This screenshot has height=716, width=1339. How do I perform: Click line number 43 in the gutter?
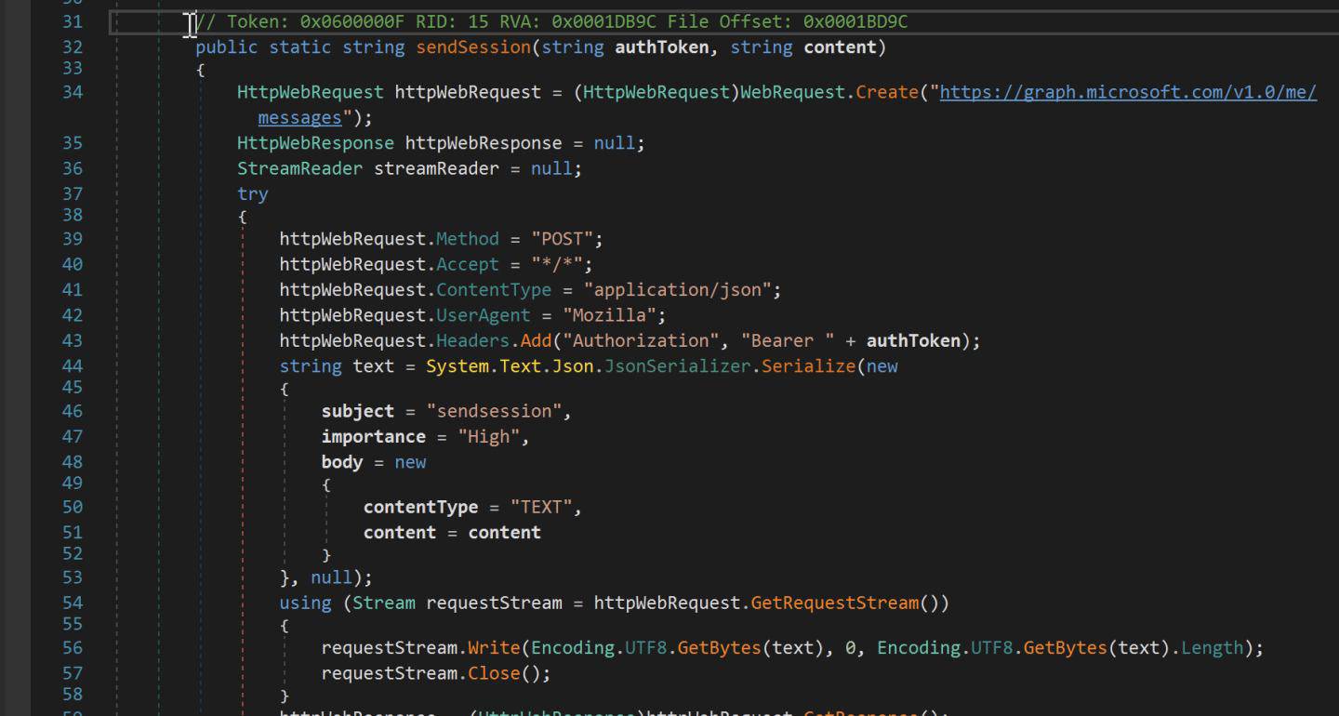(x=72, y=341)
